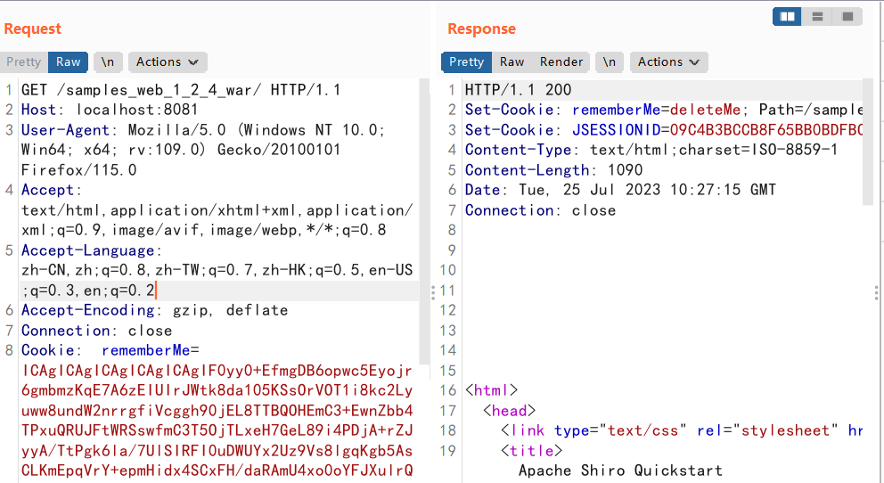Viewport: 884px width, 483px height.
Task: Toggle the \n non-printable characters button in Request
Action: click(108, 61)
